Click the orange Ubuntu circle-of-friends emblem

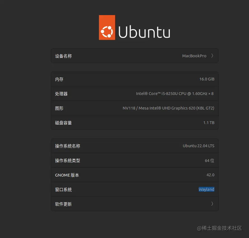click(107, 27)
